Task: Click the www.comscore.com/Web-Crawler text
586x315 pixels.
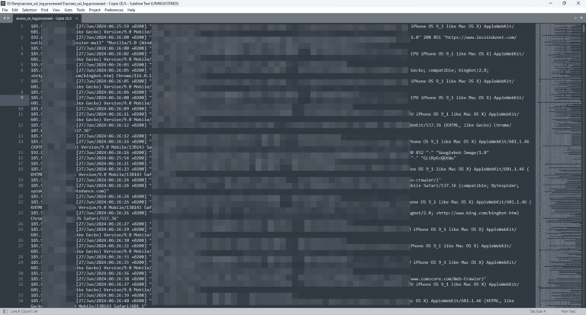Action: point(446,278)
